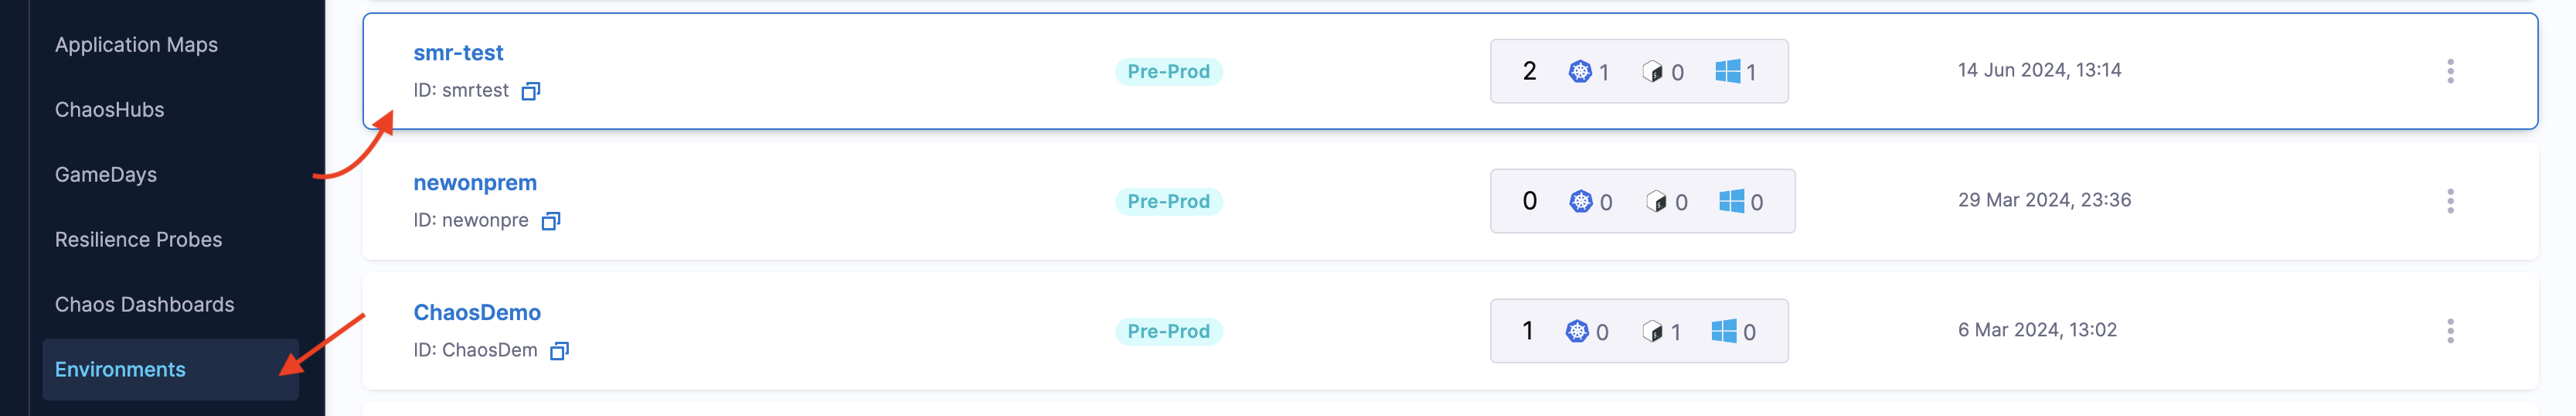Select Chaos Dashboards in the sidebar
2576x416 pixels.
tap(144, 305)
